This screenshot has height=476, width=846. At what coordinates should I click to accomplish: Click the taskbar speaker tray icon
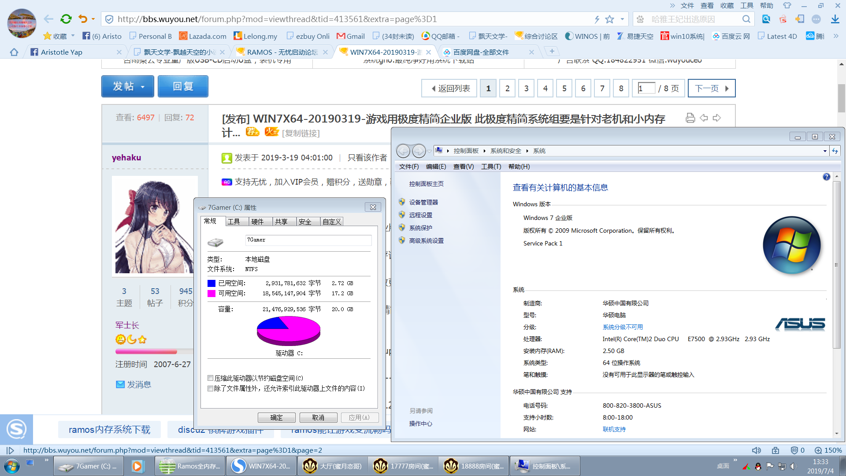click(794, 466)
